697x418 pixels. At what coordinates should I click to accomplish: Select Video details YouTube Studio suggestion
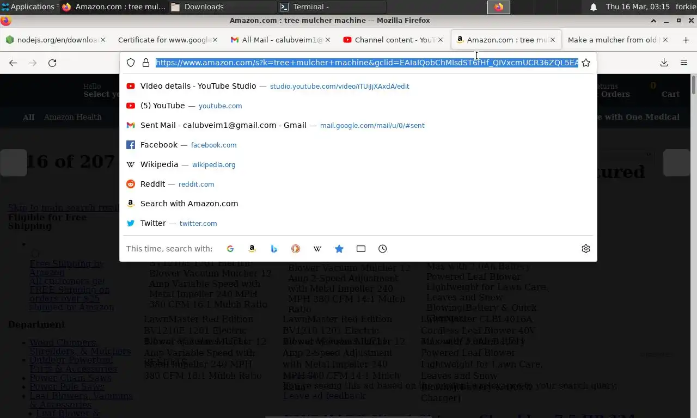pos(358,86)
